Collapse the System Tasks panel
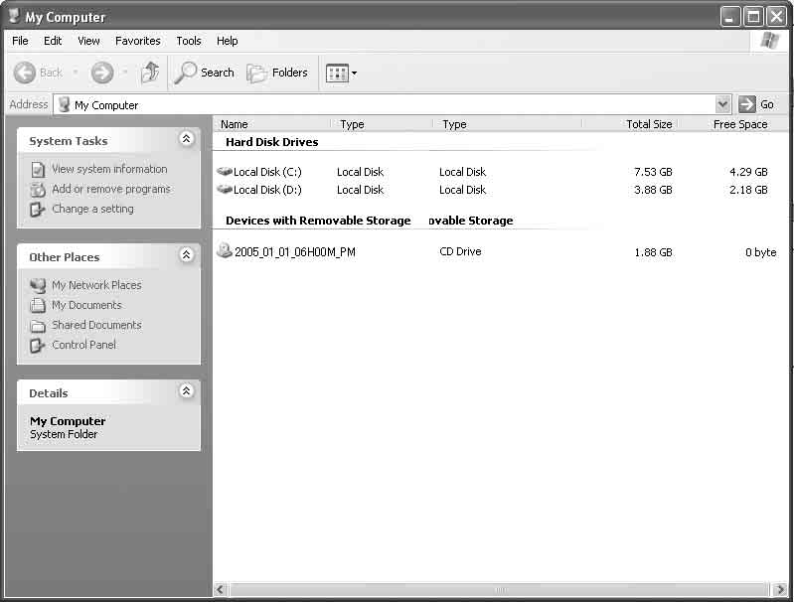Screen dimensions: 794x602 pyautogui.click(x=187, y=139)
